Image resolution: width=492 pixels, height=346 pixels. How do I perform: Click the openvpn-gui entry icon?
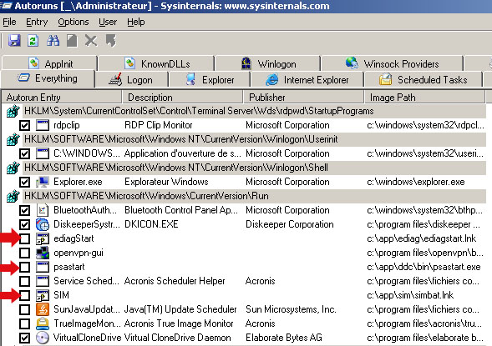click(43, 253)
